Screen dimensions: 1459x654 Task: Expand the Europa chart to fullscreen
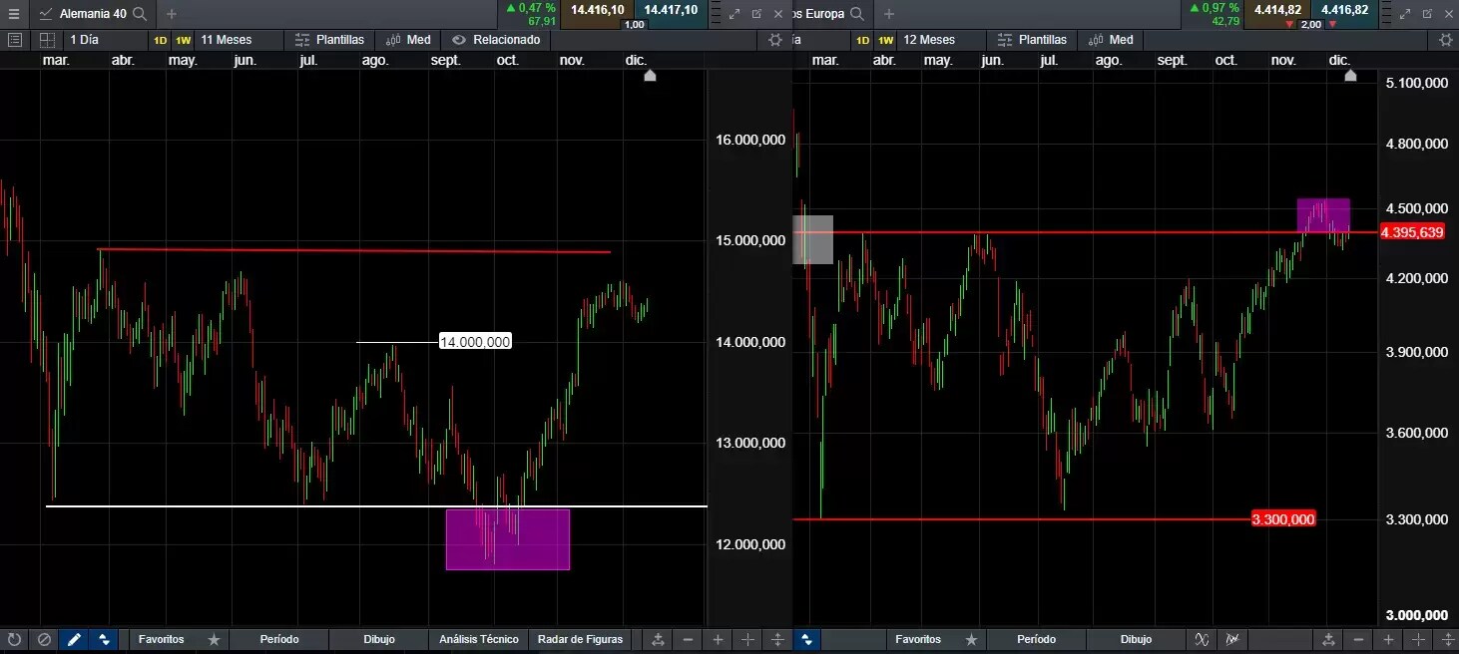[1406, 14]
